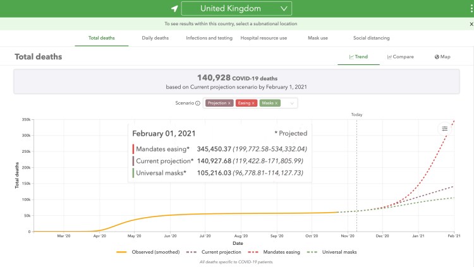Toggle Mandates easing legend entry

pyautogui.click(x=274, y=252)
